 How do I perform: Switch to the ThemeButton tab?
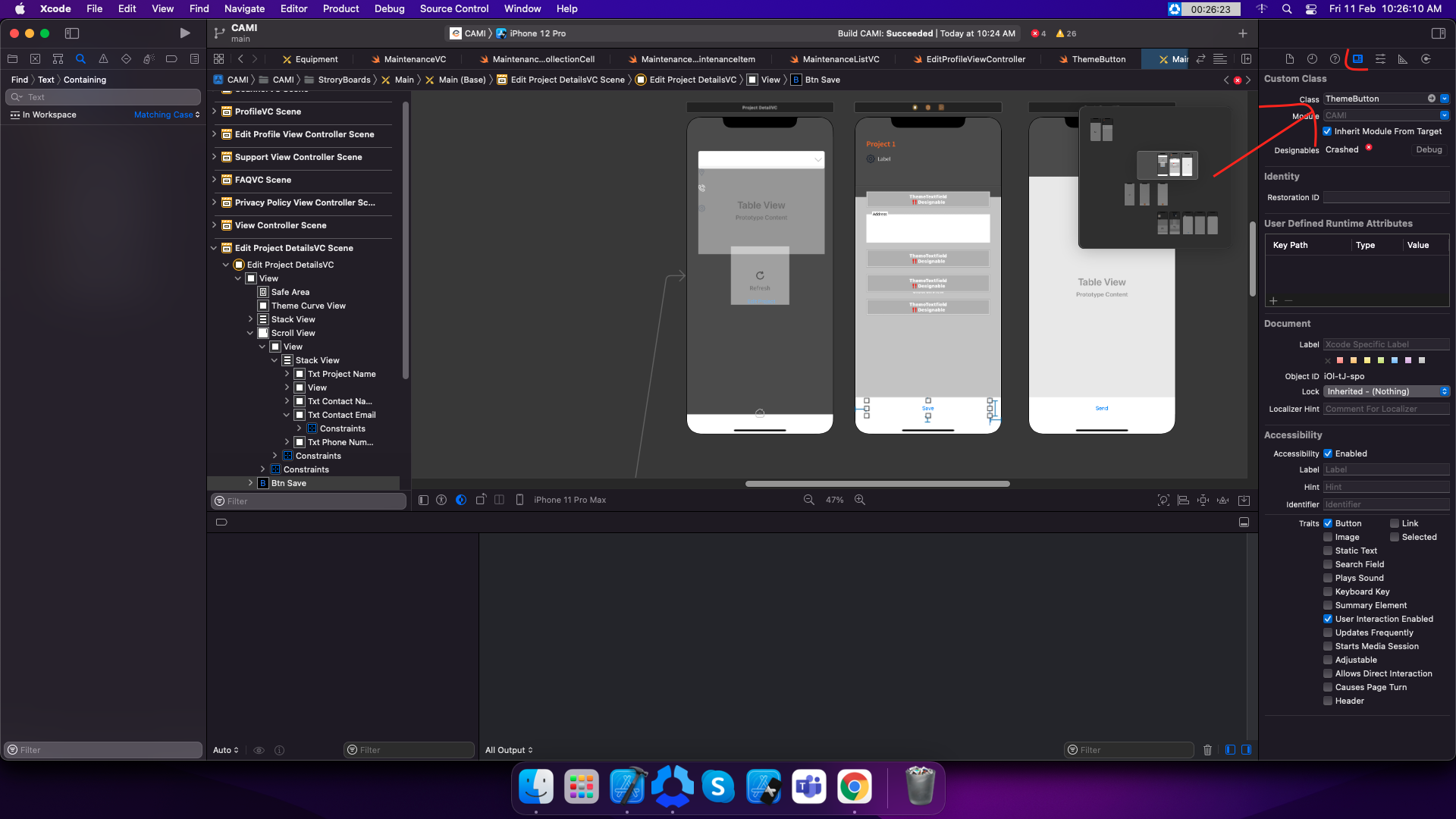(1093, 59)
